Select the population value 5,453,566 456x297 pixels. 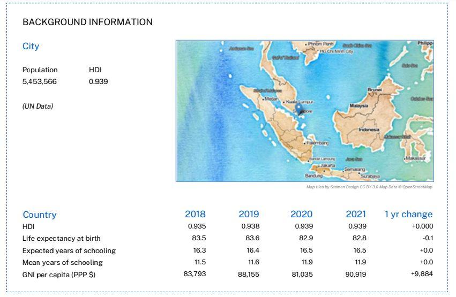(x=39, y=82)
